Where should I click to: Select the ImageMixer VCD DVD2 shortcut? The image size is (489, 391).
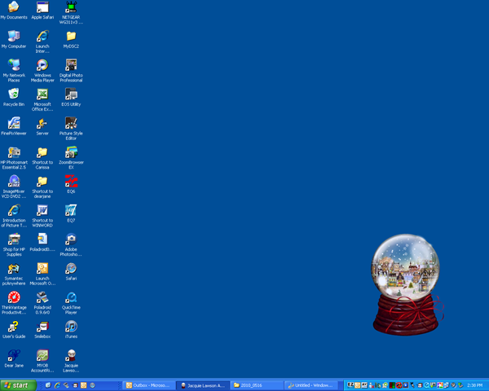(x=14, y=187)
